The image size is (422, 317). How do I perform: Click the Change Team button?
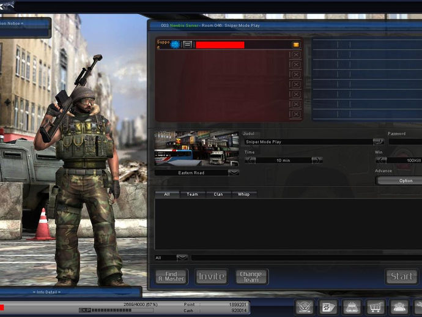pos(251,277)
